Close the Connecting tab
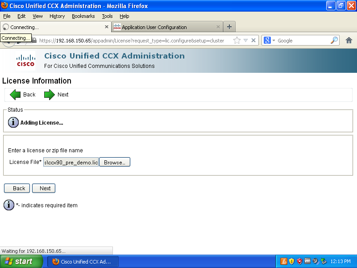Viewport: 357px width, 268px height. click(x=106, y=27)
